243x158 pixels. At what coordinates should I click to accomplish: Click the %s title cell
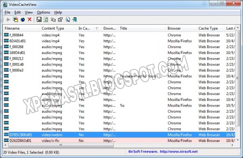[x=122, y=106]
